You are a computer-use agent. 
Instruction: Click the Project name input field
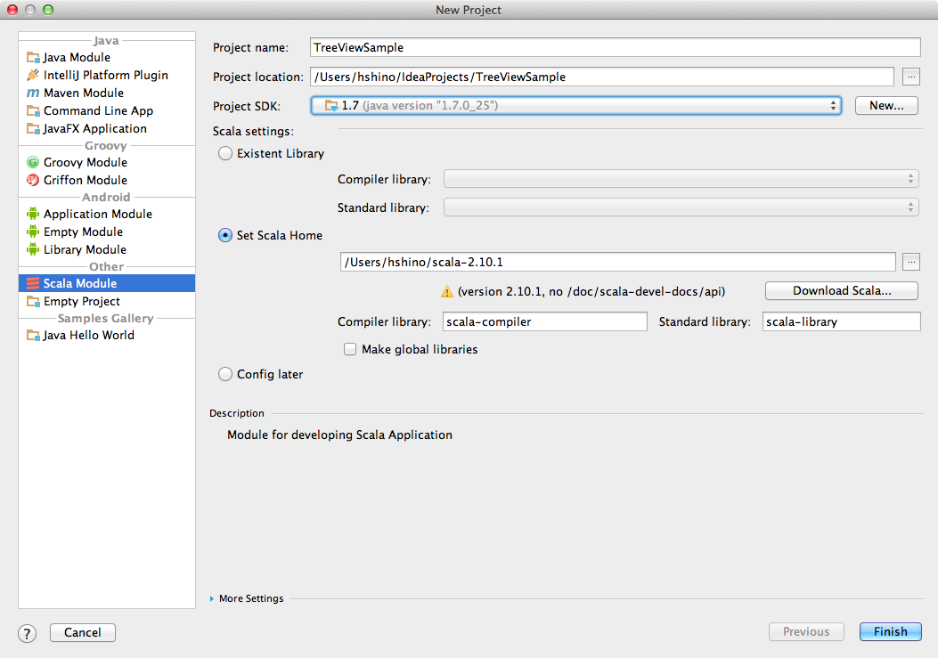pyautogui.click(x=615, y=47)
